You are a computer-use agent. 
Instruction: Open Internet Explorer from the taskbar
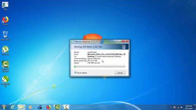pyautogui.click(x=13, y=107)
